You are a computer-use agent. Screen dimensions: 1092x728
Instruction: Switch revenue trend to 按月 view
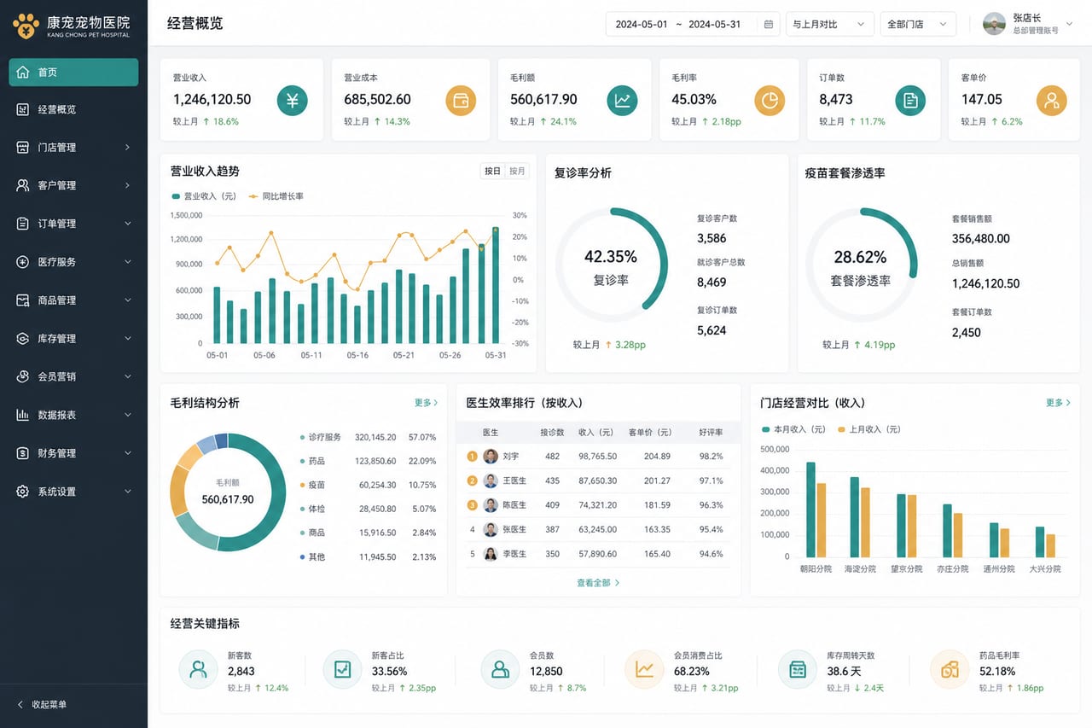pos(517,171)
